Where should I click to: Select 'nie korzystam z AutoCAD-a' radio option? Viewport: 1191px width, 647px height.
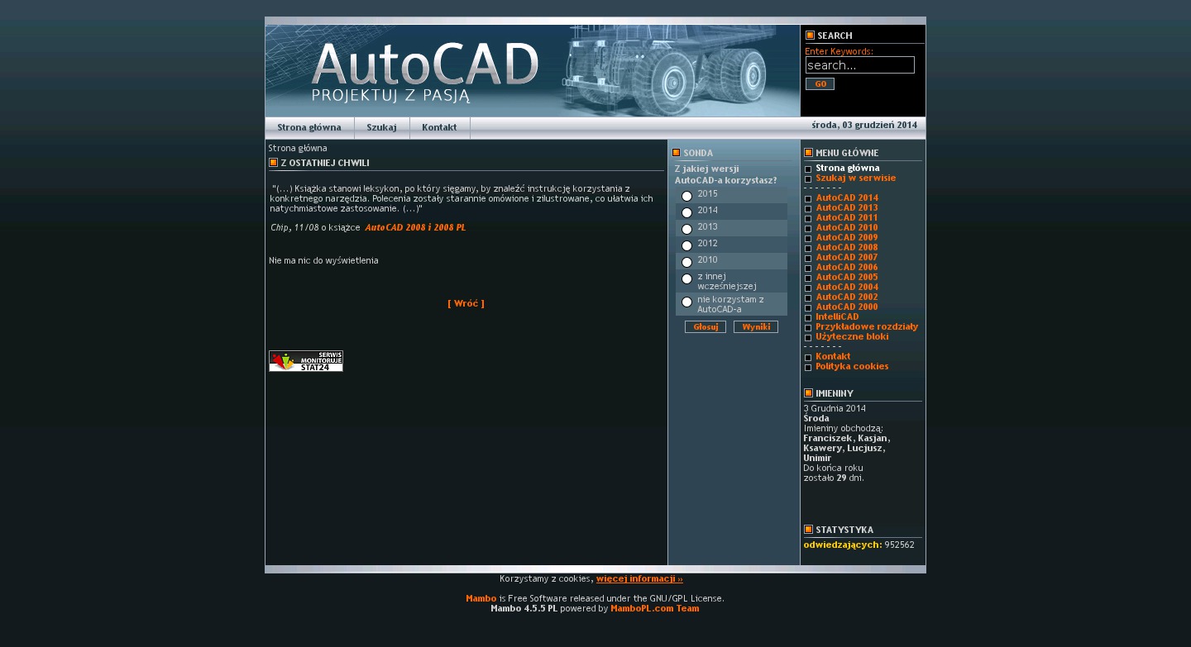click(686, 302)
